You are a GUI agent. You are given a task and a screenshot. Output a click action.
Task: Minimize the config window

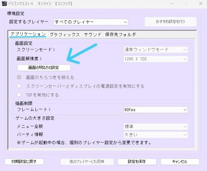[x=172, y=3]
